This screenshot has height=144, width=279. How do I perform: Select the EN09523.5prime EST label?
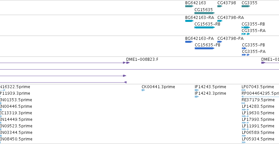coord(16,126)
